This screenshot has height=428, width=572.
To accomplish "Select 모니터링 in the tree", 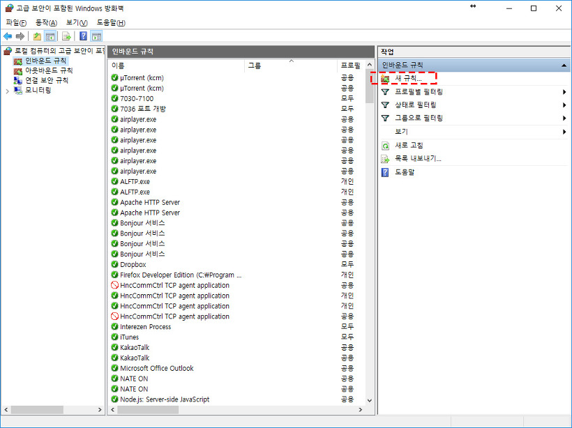I will [38, 90].
